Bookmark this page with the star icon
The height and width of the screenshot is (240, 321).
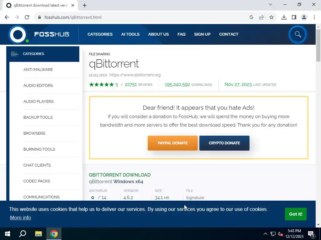tap(271, 17)
